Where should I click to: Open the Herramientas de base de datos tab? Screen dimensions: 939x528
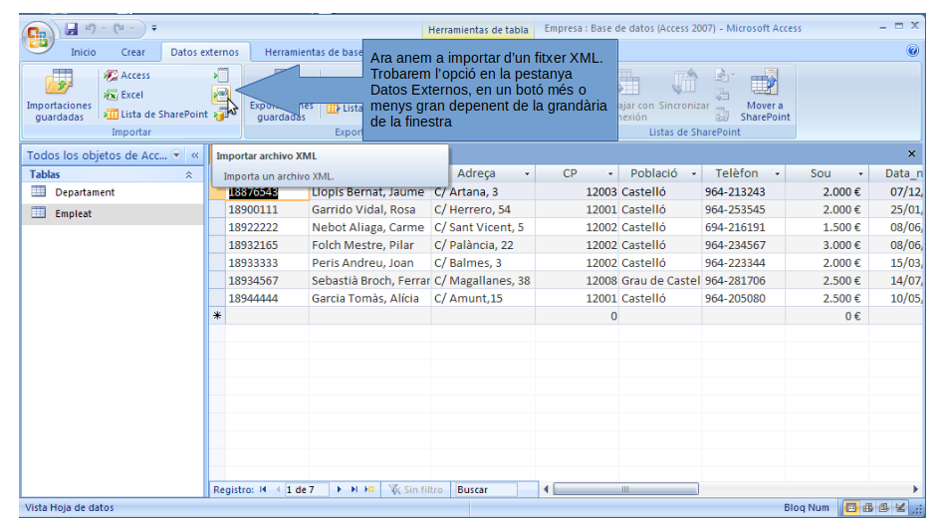[x=314, y=52]
